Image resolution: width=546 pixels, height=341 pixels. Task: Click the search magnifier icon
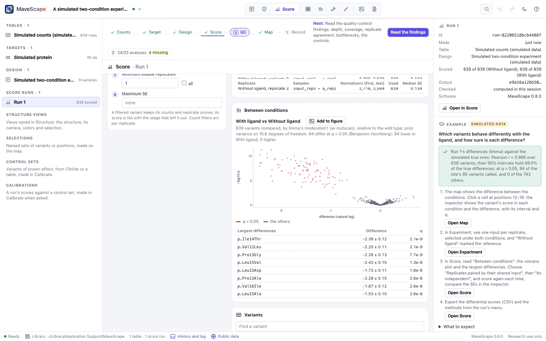click(x=486, y=9)
